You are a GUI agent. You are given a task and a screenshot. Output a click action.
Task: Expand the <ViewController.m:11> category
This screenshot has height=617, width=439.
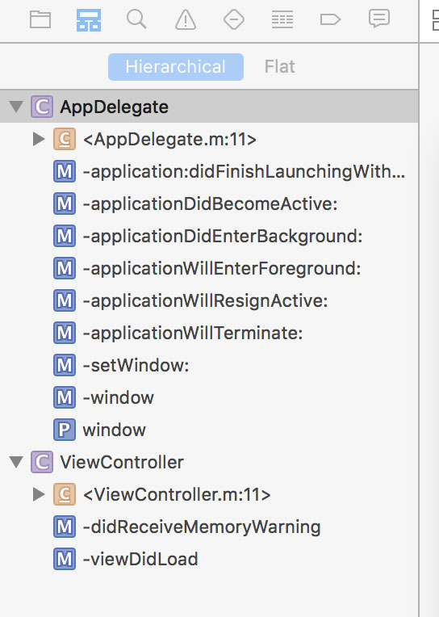(x=39, y=494)
